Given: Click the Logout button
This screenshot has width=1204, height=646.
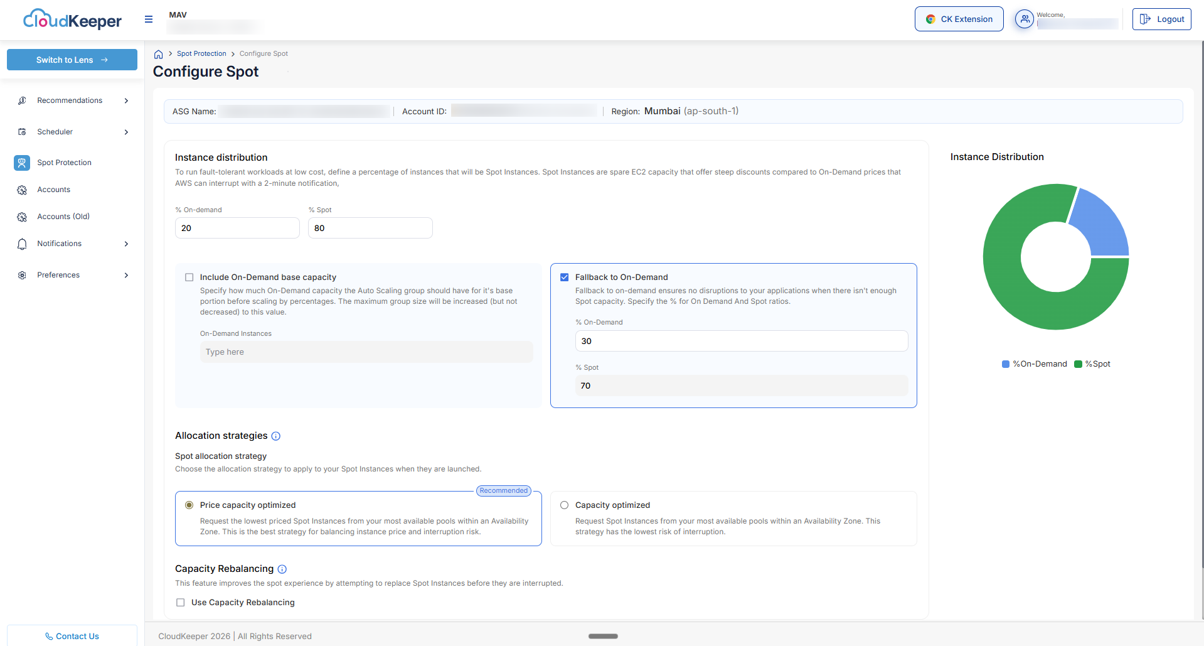Looking at the screenshot, I should pos(1161,19).
